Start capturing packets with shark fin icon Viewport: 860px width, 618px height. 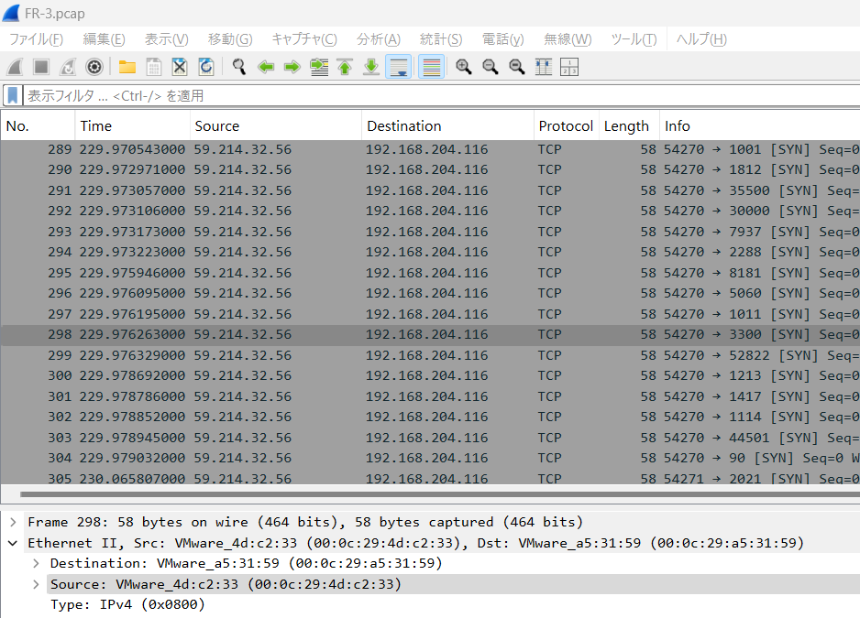15,67
